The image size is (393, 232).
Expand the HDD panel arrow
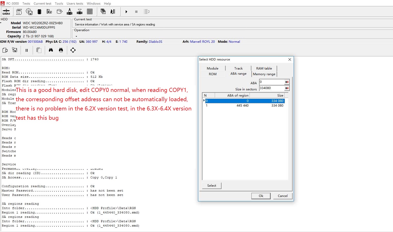click(1, 23)
